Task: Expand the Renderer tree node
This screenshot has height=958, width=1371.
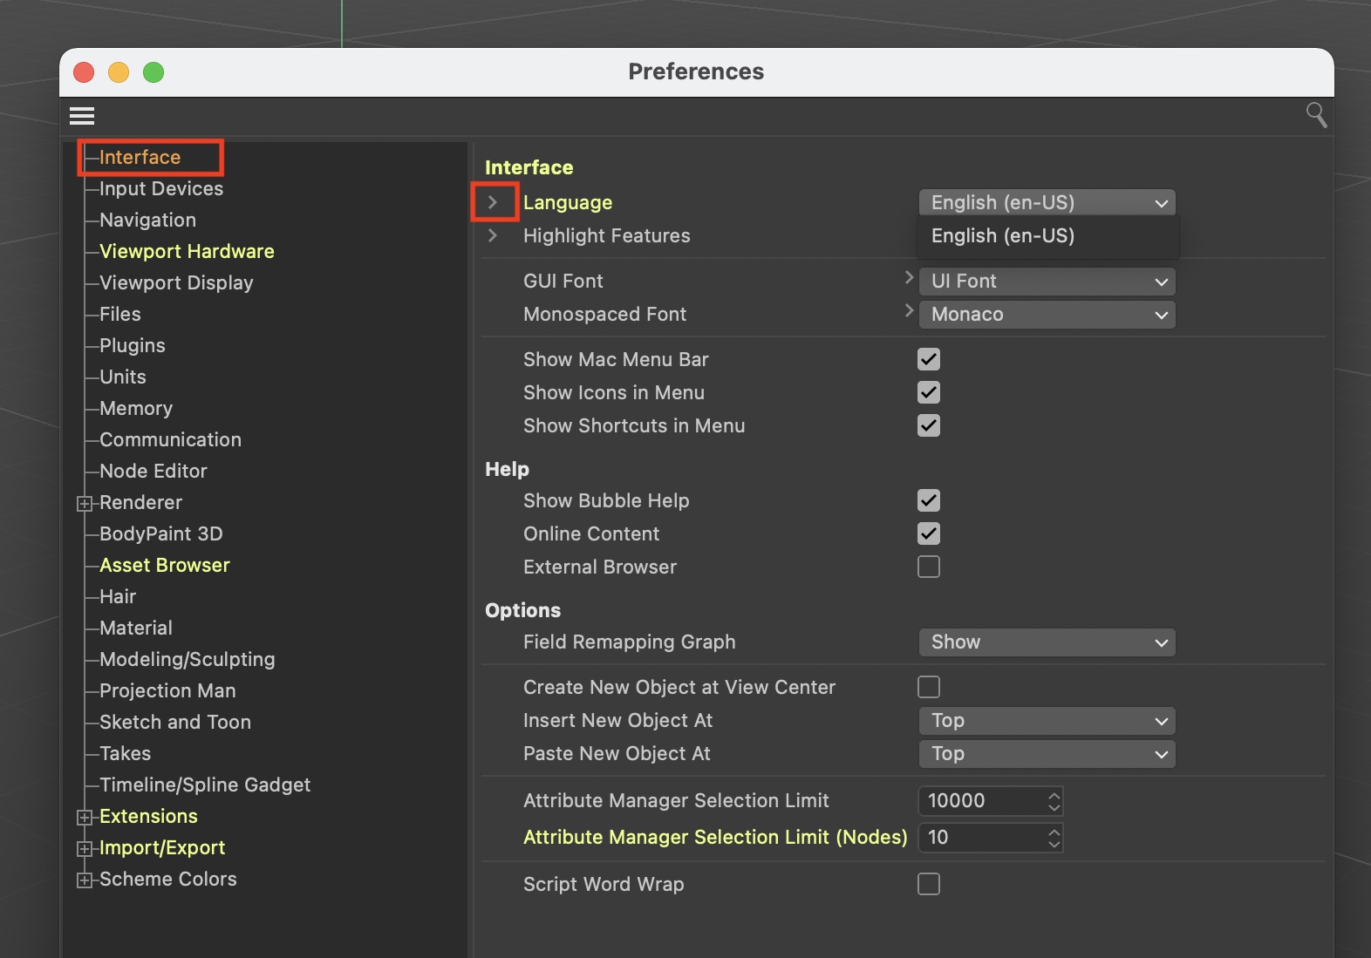Action: 85,503
